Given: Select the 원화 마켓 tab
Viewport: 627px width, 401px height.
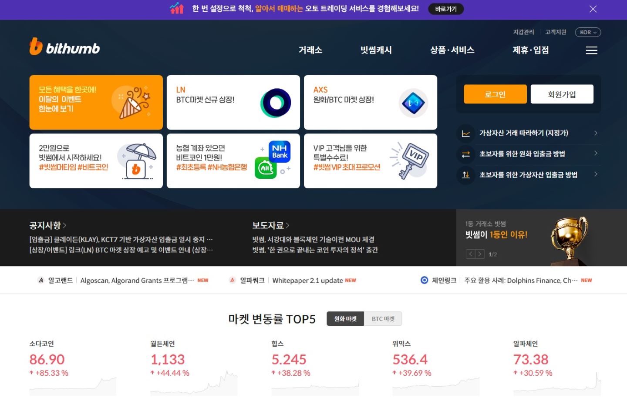Looking at the screenshot, I should (x=345, y=318).
